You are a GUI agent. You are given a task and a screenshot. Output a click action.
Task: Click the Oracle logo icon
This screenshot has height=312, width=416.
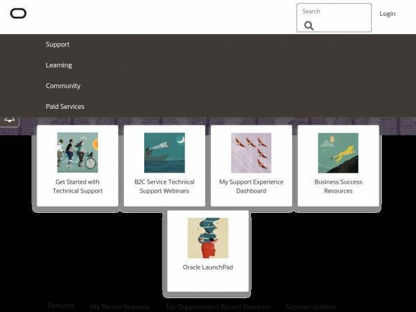pyautogui.click(x=18, y=14)
